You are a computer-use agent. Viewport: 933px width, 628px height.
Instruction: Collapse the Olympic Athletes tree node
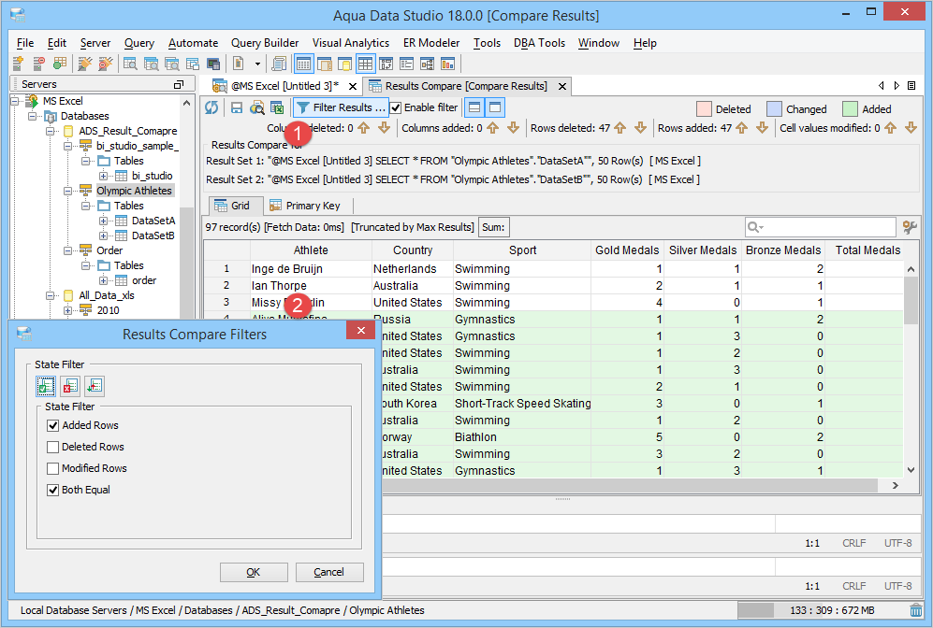coord(68,191)
